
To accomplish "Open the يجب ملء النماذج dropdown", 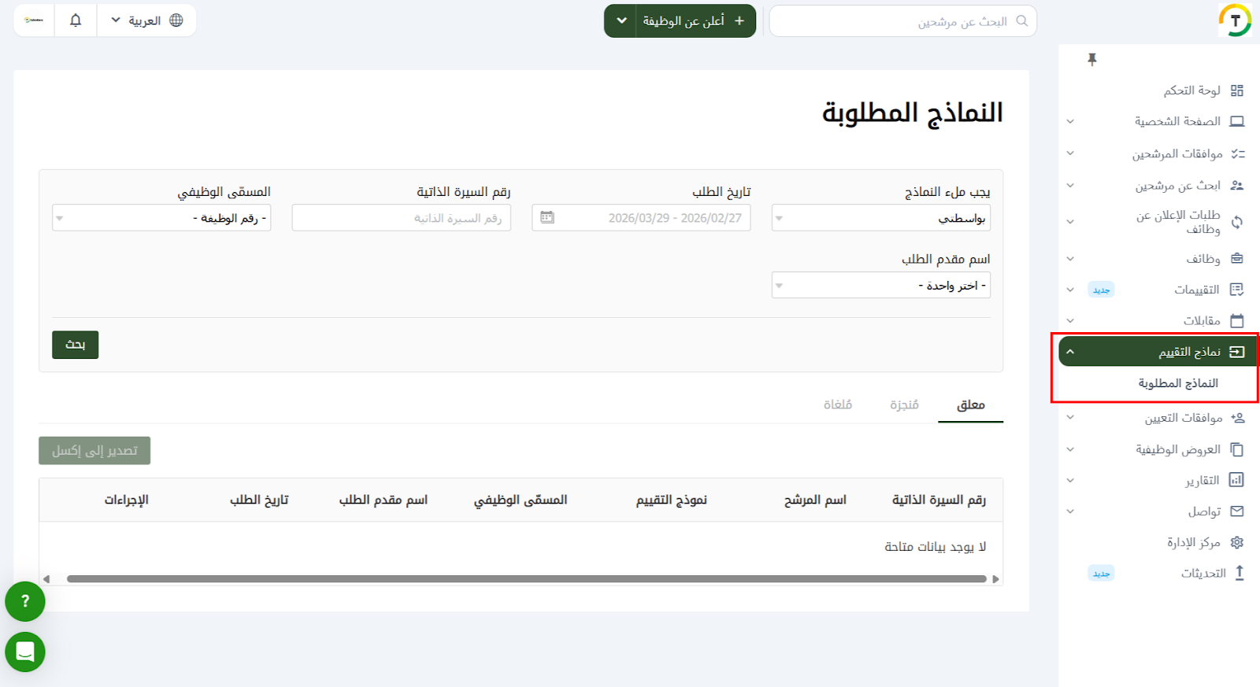I will coord(880,218).
